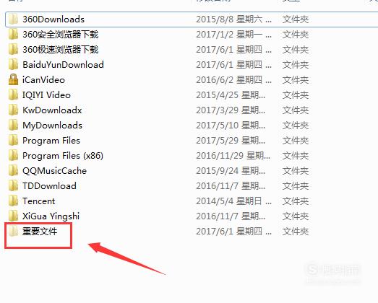Click the 文件夹 type label of 360Downloads row
This screenshot has height=303, width=378.
[x=296, y=19]
